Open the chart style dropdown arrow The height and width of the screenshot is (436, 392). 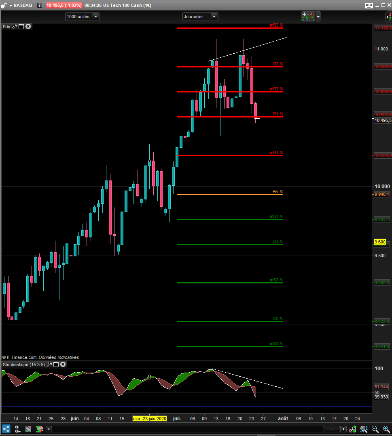(11, 5)
